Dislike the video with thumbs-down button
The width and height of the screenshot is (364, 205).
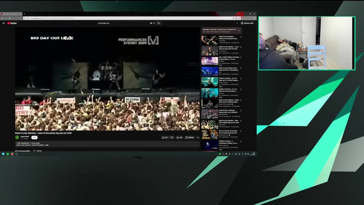[172, 138]
